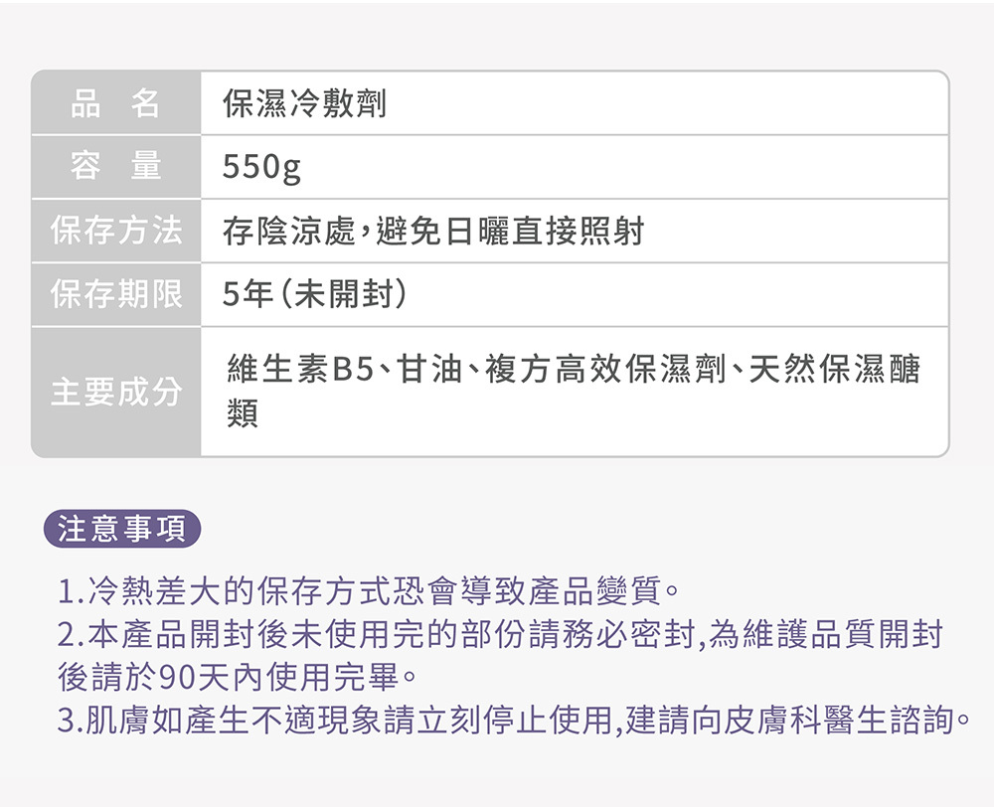Click the (未開封) text in parentheses

pyautogui.click(x=344, y=295)
